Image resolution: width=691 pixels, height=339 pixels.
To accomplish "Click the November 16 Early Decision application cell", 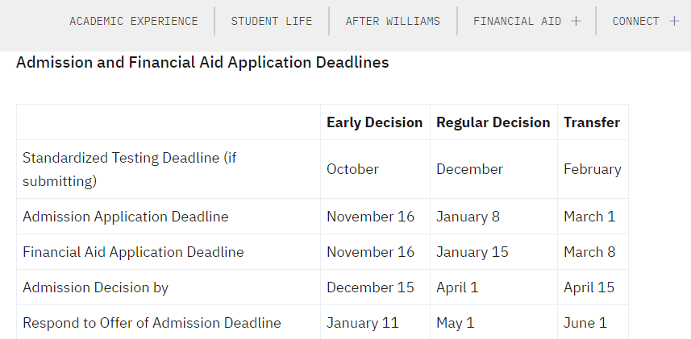I will (370, 217).
